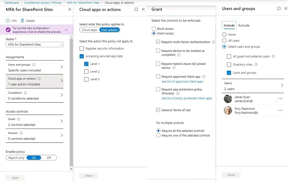The width and height of the screenshot is (288, 183).
Task: Check Require device to be marked as compliant
Action: (158, 51)
